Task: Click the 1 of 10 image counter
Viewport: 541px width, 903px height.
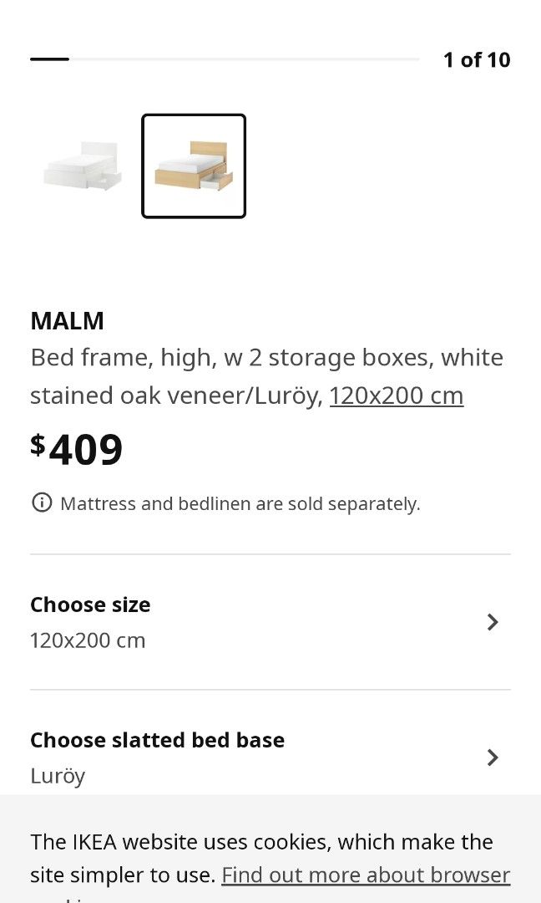Action: coord(475,59)
